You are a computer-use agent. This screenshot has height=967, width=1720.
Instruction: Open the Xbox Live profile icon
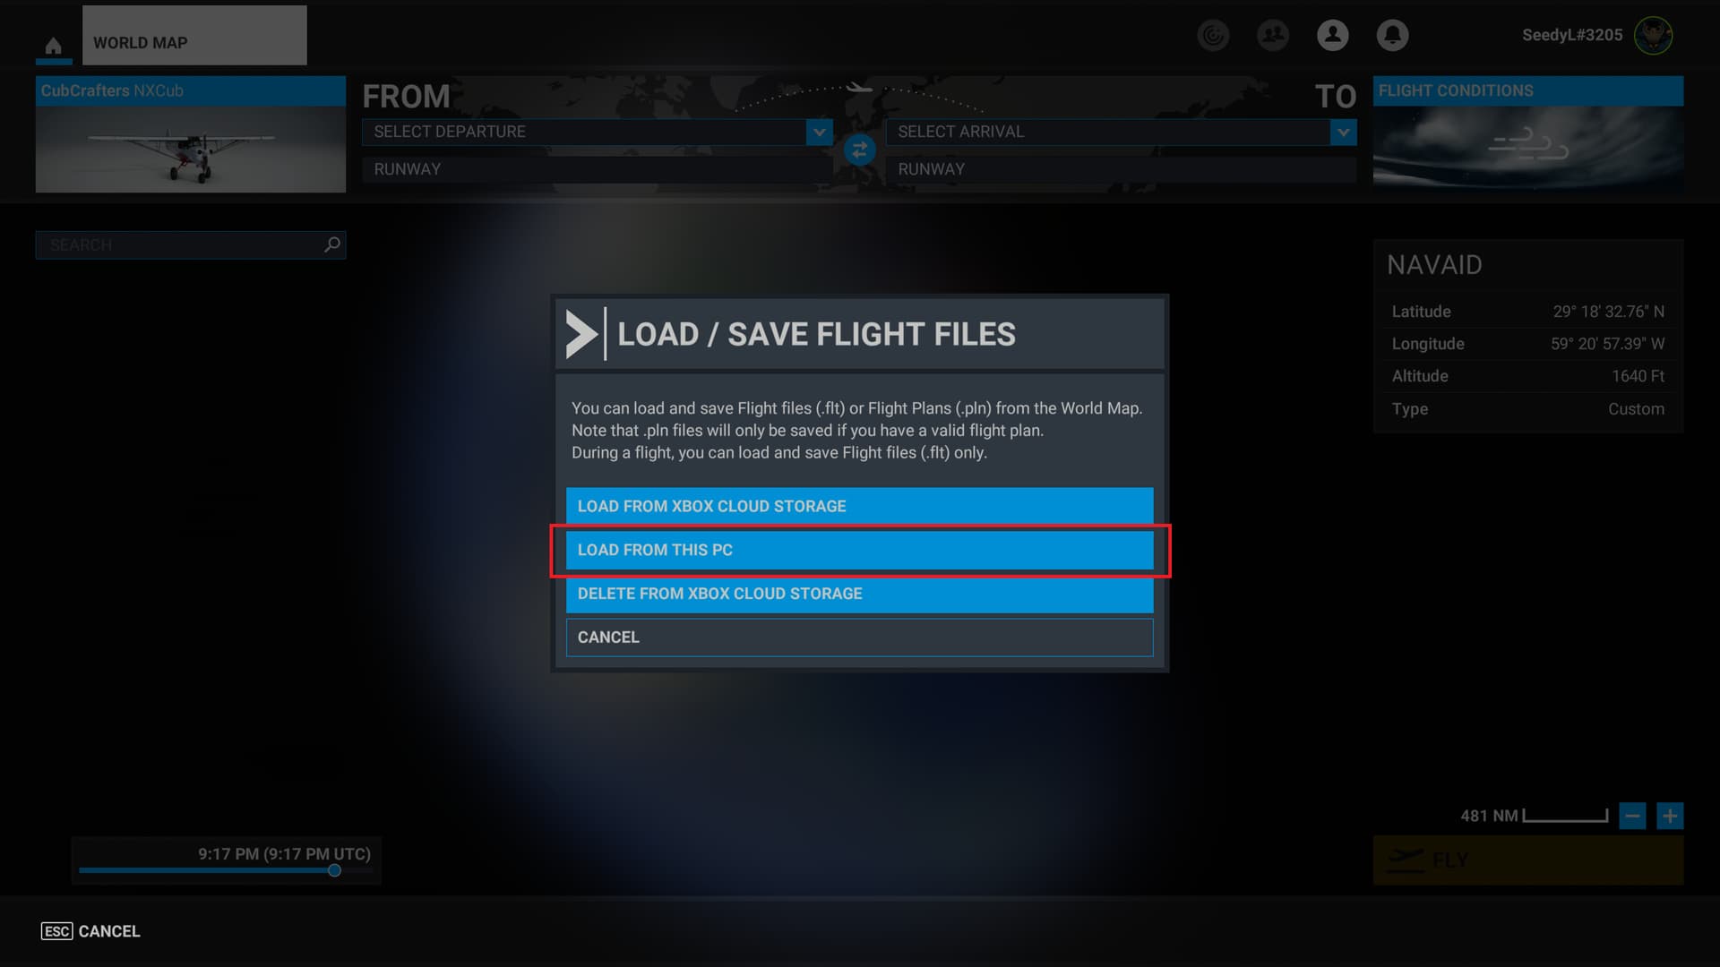(x=1332, y=34)
